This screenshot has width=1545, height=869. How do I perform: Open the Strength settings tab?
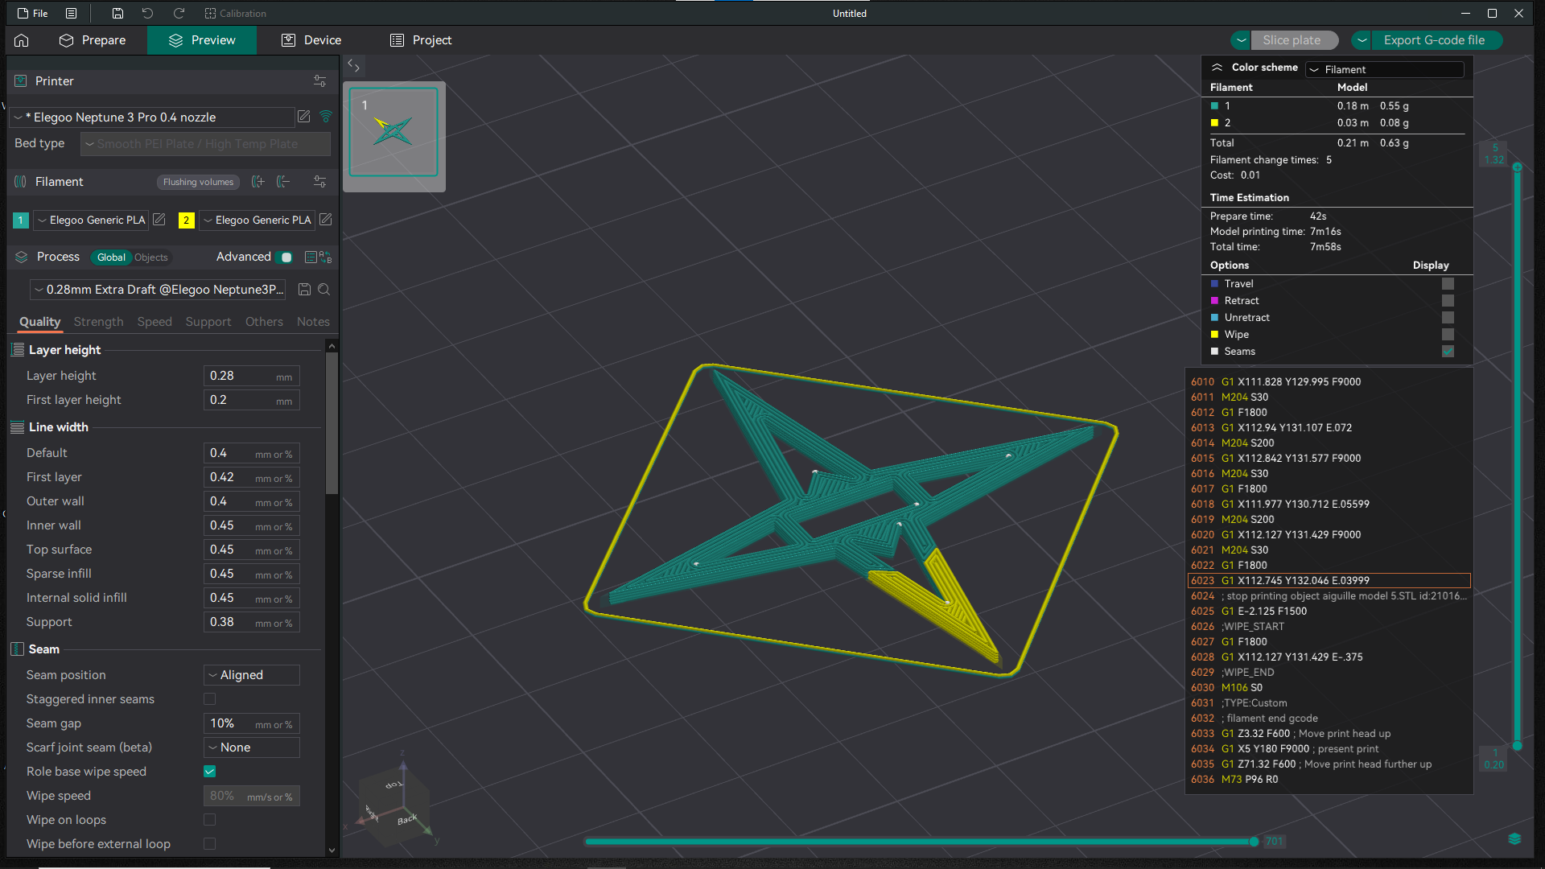[x=98, y=322]
